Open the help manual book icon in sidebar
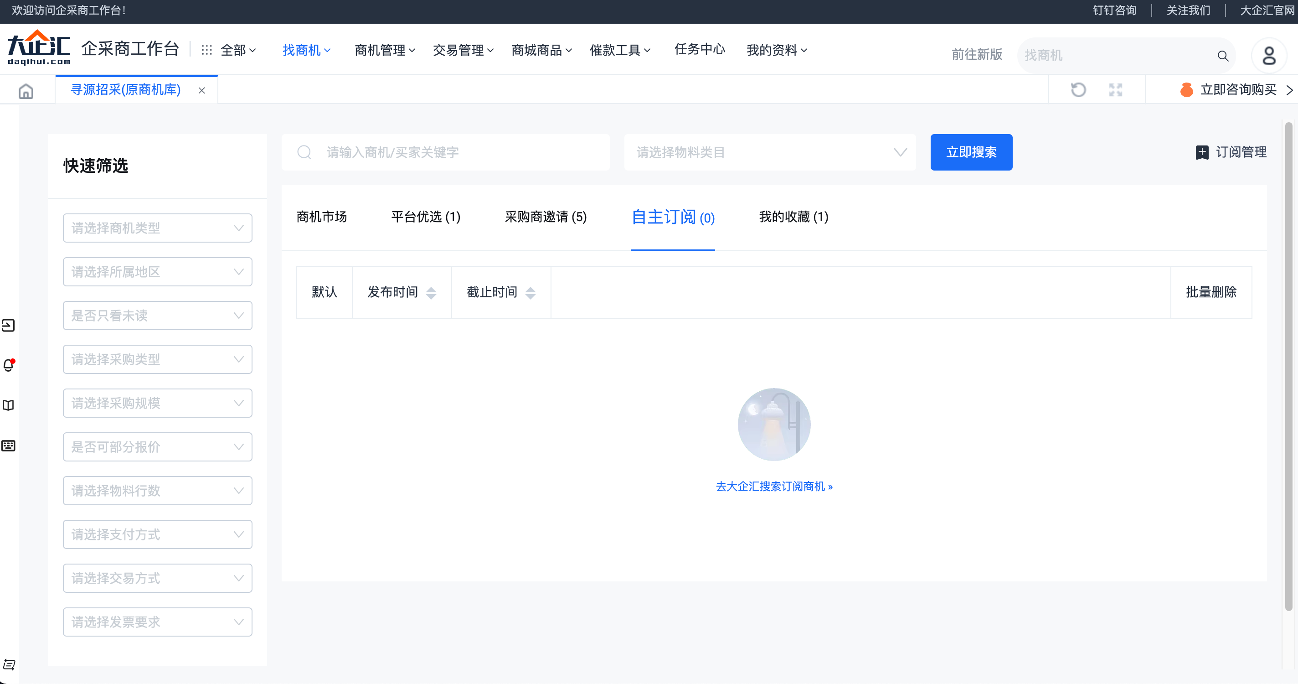Image resolution: width=1298 pixels, height=684 pixels. click(x=8, y=405)
